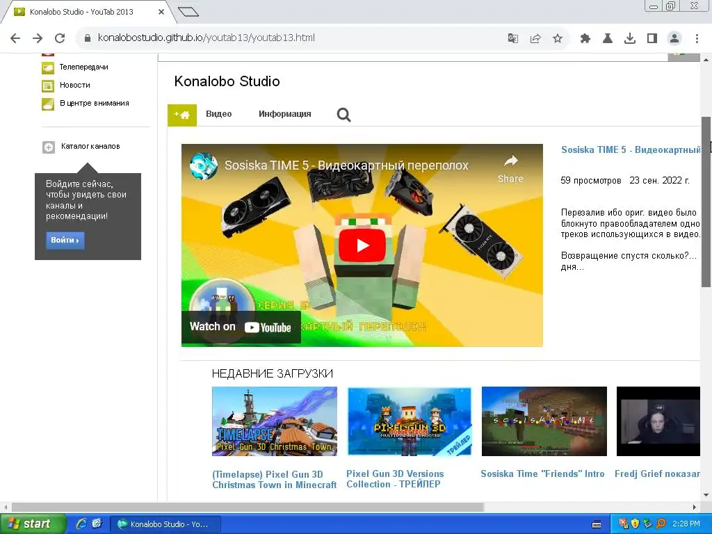Click the second quick launch icon
Image resolution: width=712 pixels, height=534 pixels.
tap(97, 524)
